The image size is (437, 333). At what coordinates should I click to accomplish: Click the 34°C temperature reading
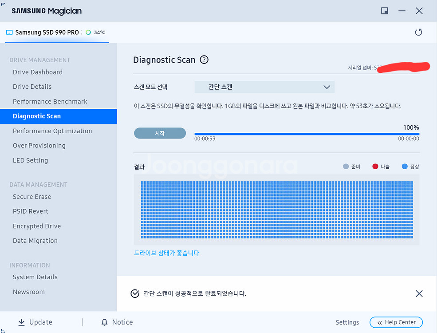99,32
